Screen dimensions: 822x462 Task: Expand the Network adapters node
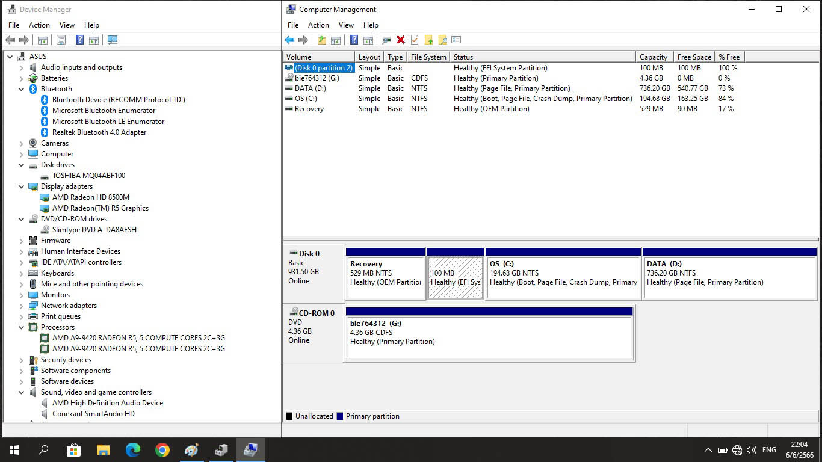[x=22, y=306]
